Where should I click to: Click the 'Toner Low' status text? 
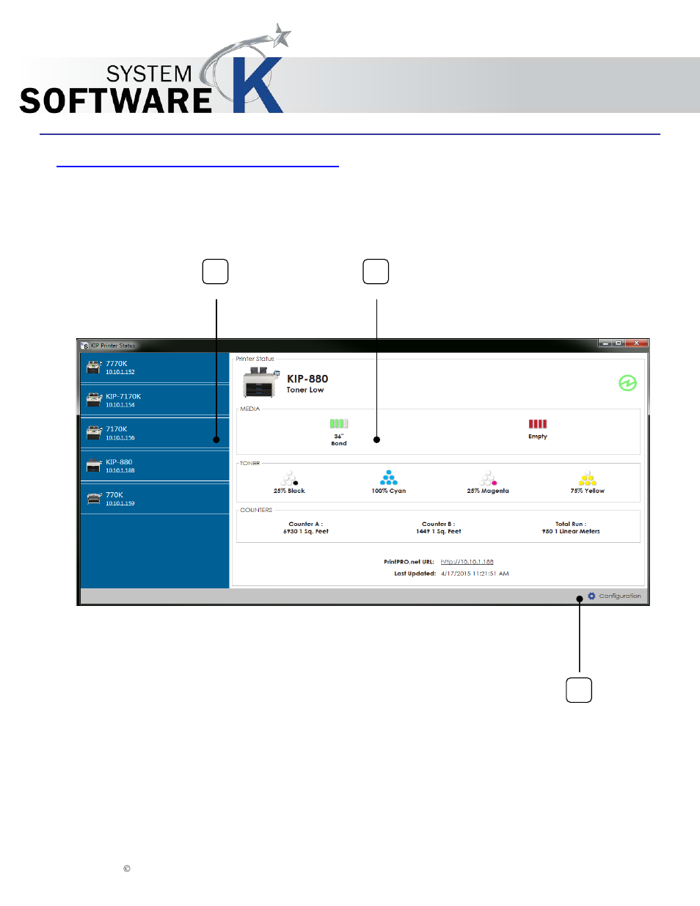(305, 390)
